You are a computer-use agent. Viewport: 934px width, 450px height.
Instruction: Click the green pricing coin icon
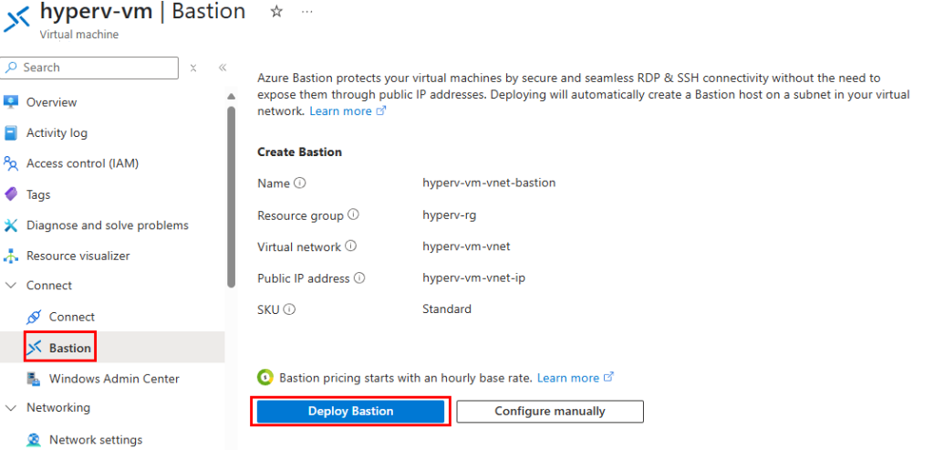coord(265,377)
